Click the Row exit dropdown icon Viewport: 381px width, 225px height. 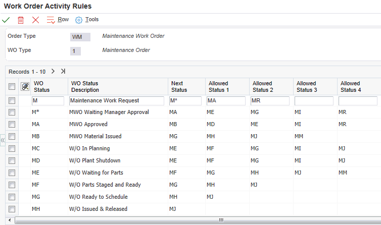point(51,20)
